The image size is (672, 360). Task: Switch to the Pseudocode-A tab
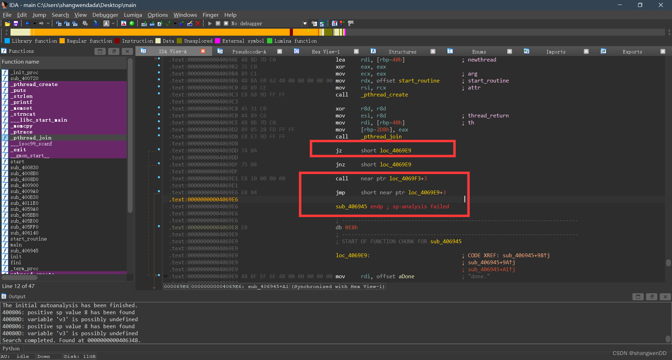point(249,51)
